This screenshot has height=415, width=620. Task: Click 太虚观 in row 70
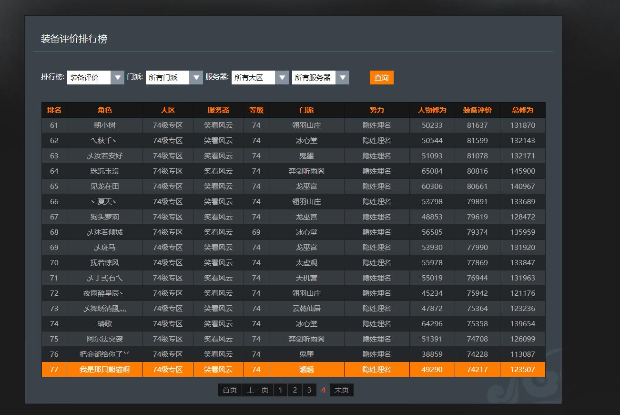[x=306, y=263]
